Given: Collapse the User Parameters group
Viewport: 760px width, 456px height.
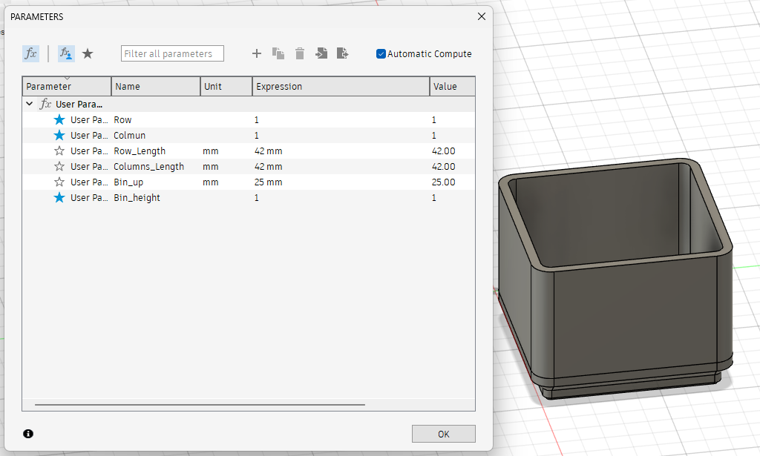Looking at the screenshot, I should [x=29, y=104].
